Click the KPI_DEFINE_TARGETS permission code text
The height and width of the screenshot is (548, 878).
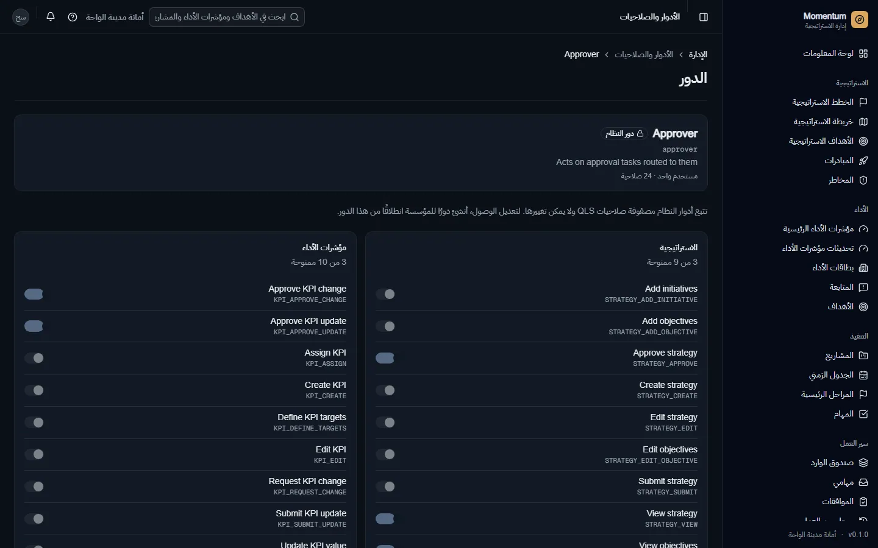(x=310, y=428)
